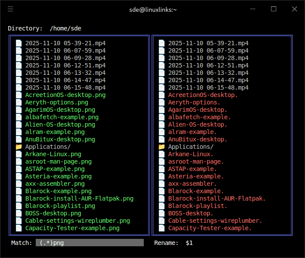Click file icon beside red Capacity-Tester-example. entry
This screenshot has height=258, width=305.
(161, 228)
